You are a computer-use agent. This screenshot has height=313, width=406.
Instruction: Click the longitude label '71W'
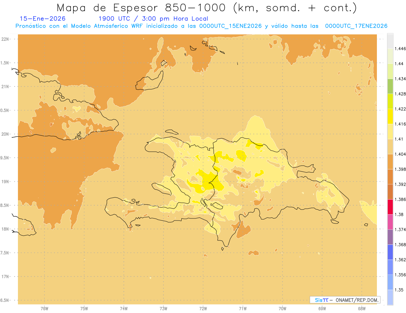243,308
